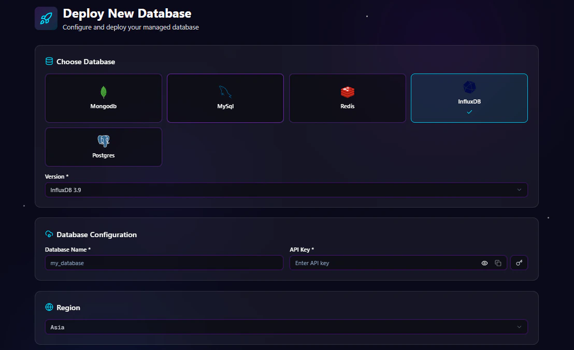Viewport: 574px width, 350px height.
Task: Click the Database Configuration section title
Action: pos(97,235)
